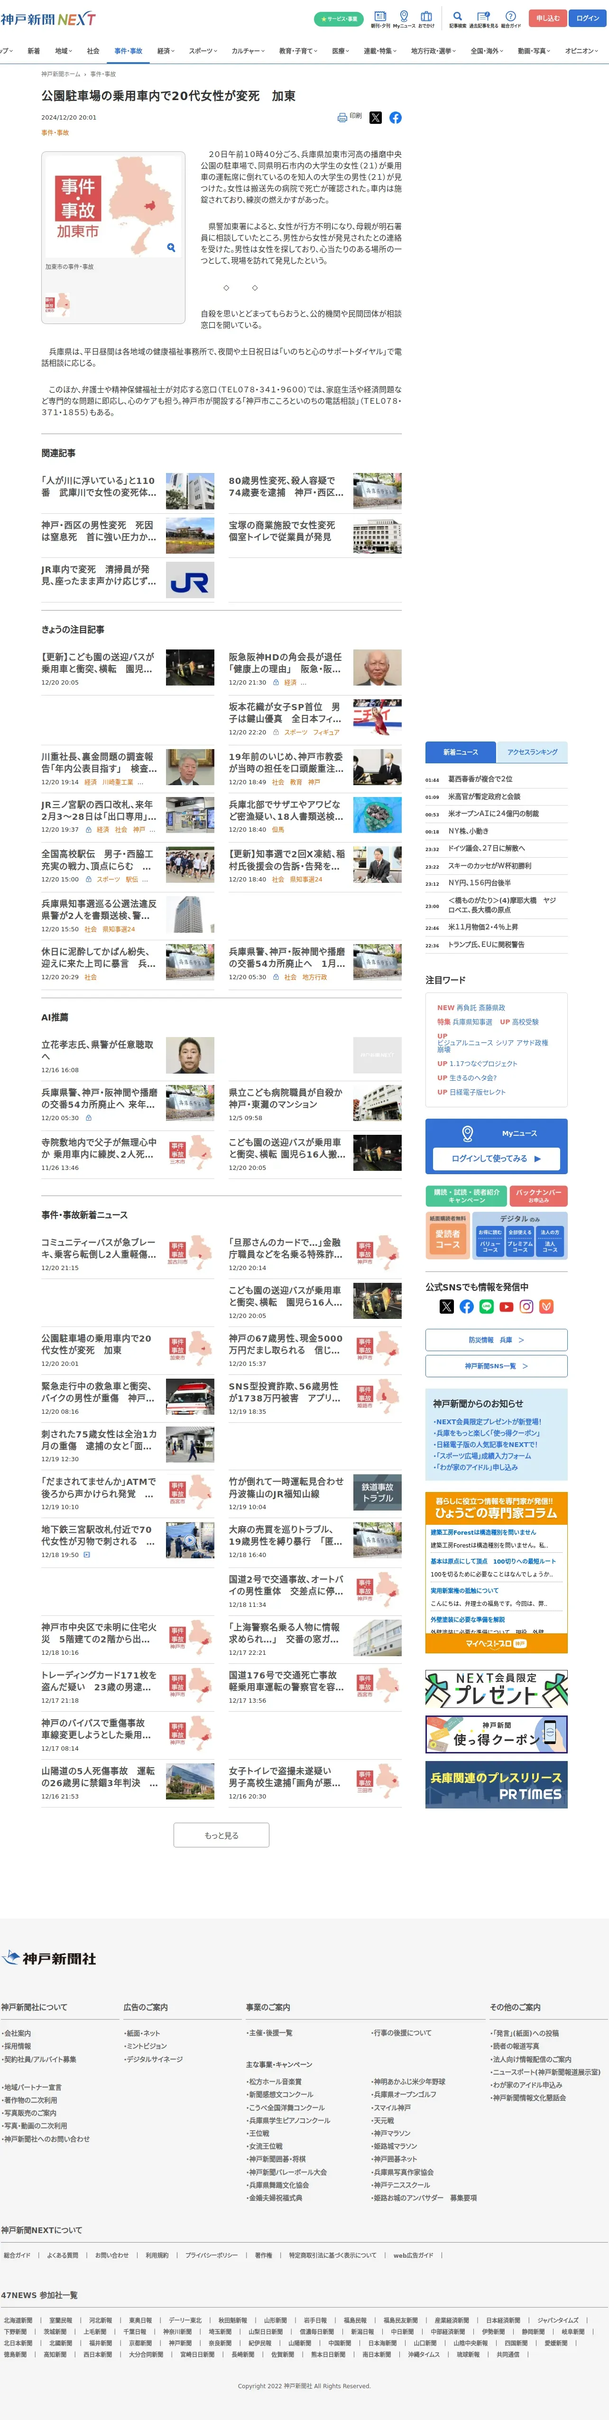The image size is (609, 2420).
Task: Expand the 連載・特集 menu
Action: tap(380, 51)
